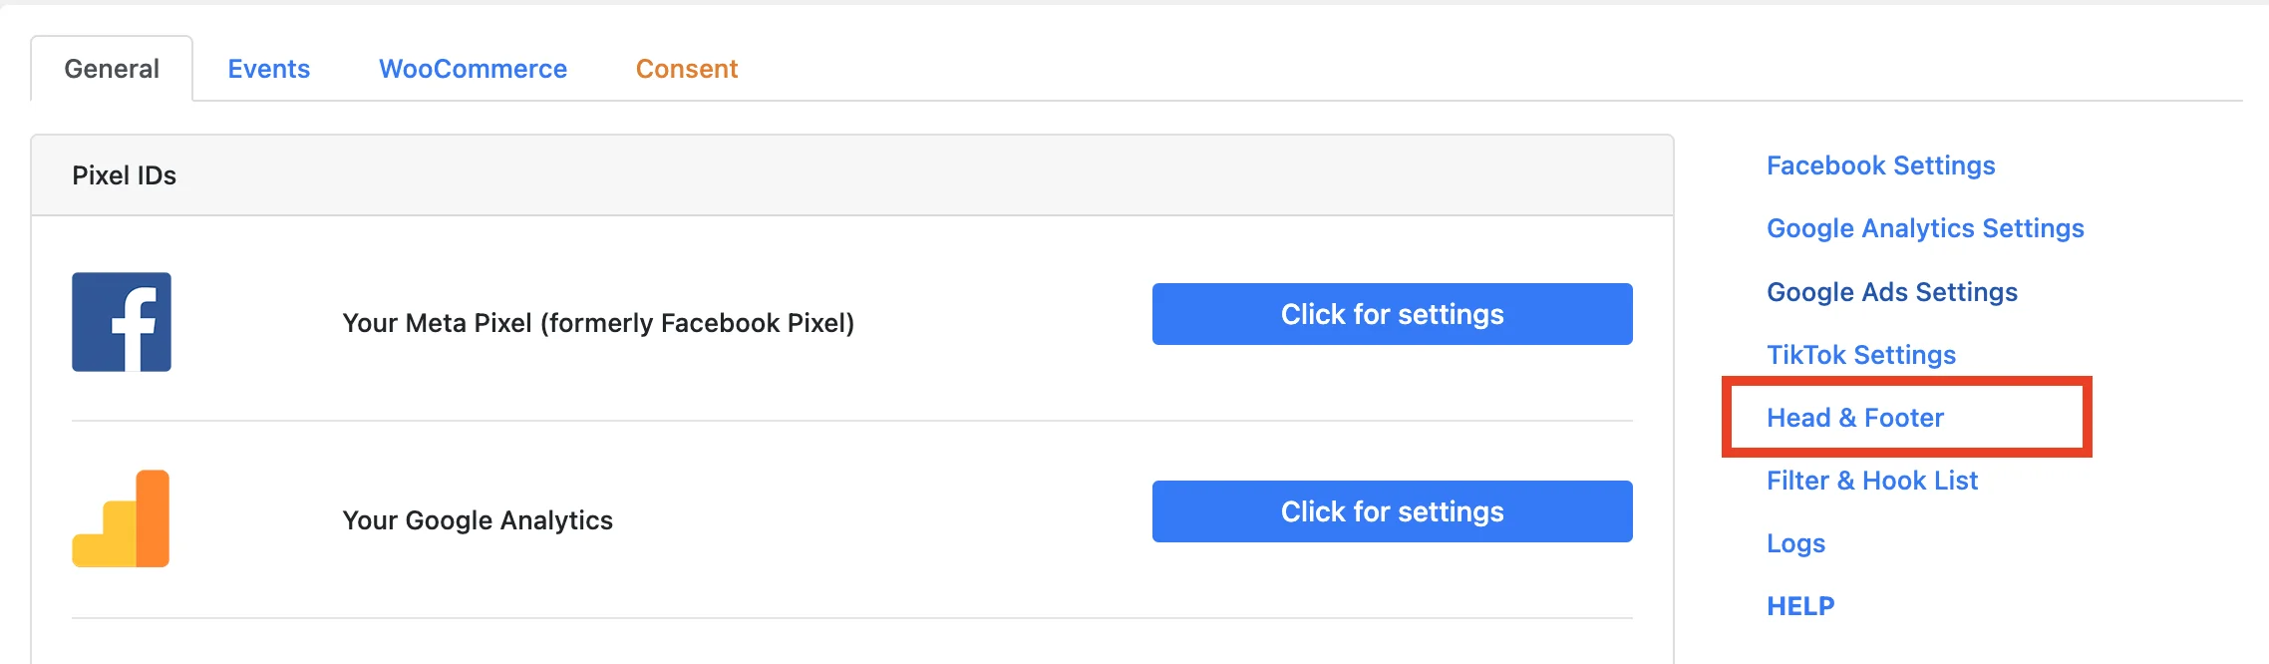Open the General tab
The width and height of the screenshot is (2269, 664).
click(112, 69)
